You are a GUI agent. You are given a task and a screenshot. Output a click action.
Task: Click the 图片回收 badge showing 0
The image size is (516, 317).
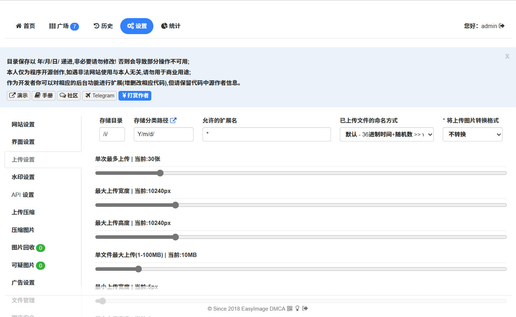(x=40, y=248)
